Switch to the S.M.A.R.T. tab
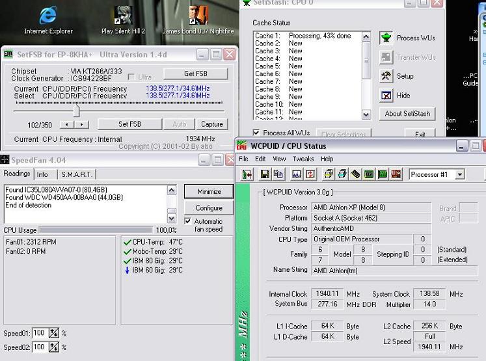Image resolution: width=486 pixels, height=361 pixels. (77, 174)
